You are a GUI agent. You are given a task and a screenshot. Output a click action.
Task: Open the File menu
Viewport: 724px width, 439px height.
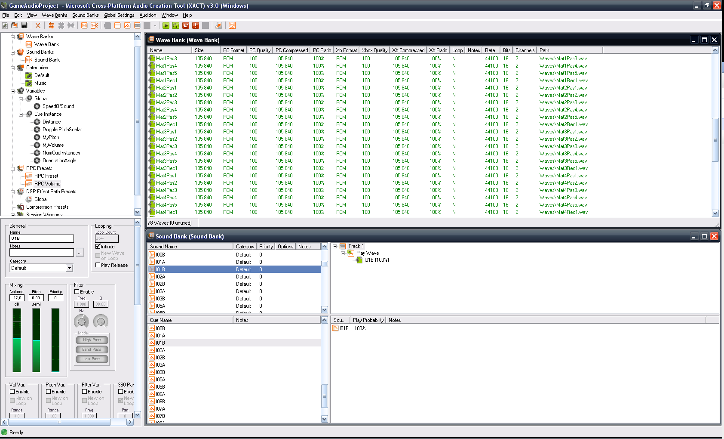pos(6,15)
